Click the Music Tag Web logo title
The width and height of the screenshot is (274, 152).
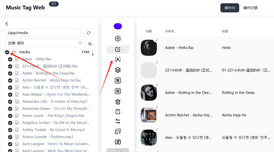coord(25,8)
